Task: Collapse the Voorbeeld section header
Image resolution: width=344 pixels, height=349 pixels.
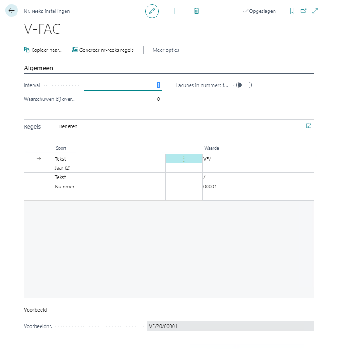Action: [x=35, y=309]
